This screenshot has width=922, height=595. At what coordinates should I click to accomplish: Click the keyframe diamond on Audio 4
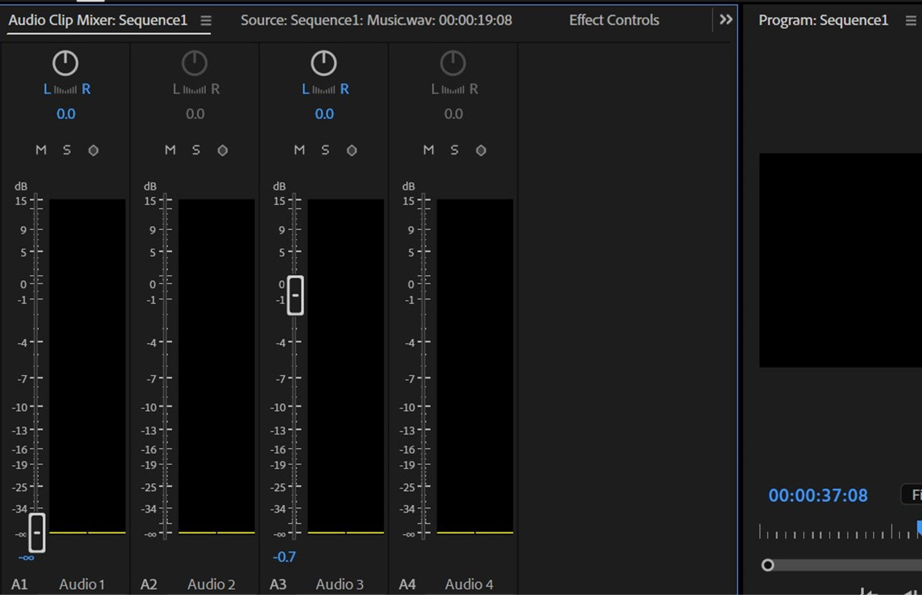coord(481,150)
